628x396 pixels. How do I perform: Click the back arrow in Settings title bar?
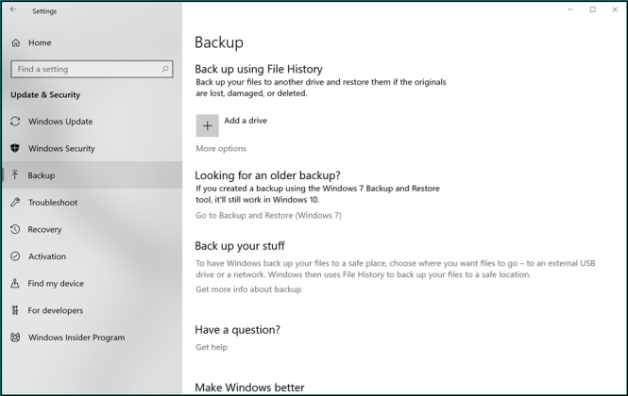pyautogui.click(x=13, y=10)
